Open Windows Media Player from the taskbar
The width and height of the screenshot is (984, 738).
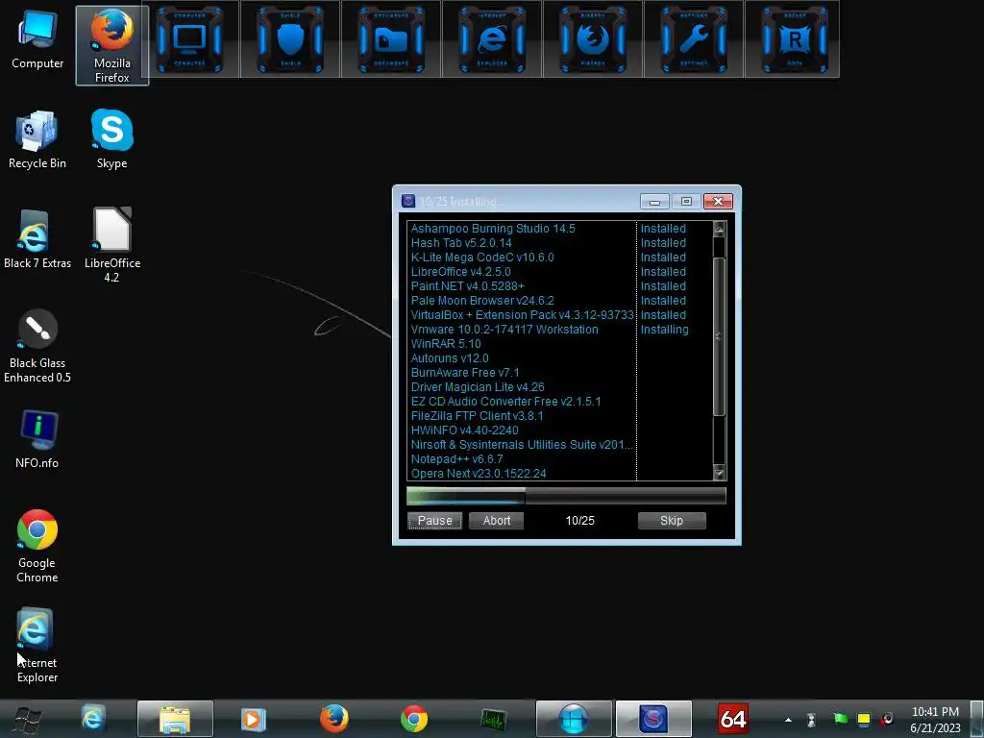(x=254, y=719)
